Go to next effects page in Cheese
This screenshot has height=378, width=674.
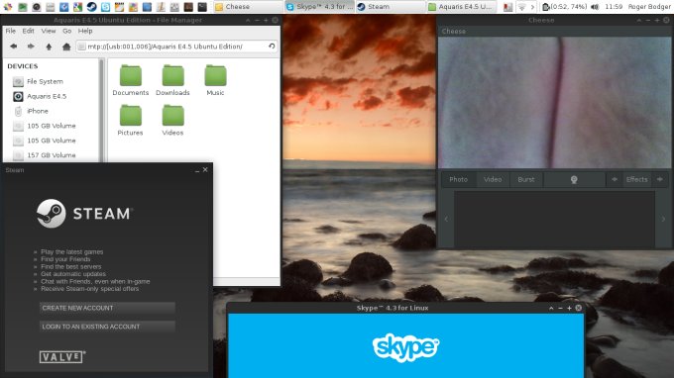pos(660,179)
